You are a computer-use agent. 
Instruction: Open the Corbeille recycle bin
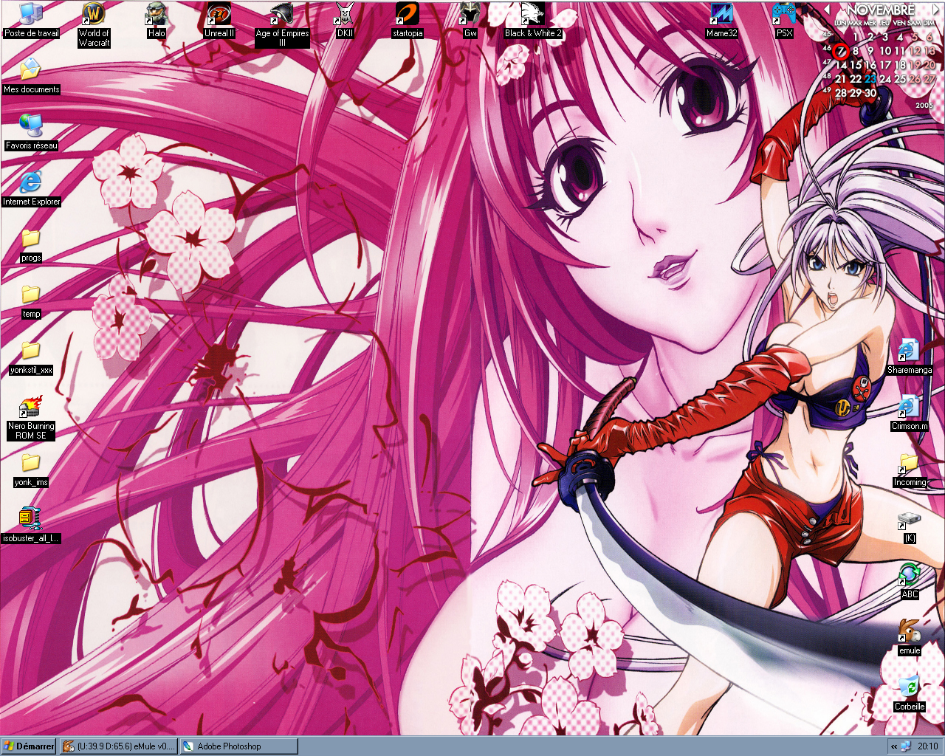tap(910, 693)
